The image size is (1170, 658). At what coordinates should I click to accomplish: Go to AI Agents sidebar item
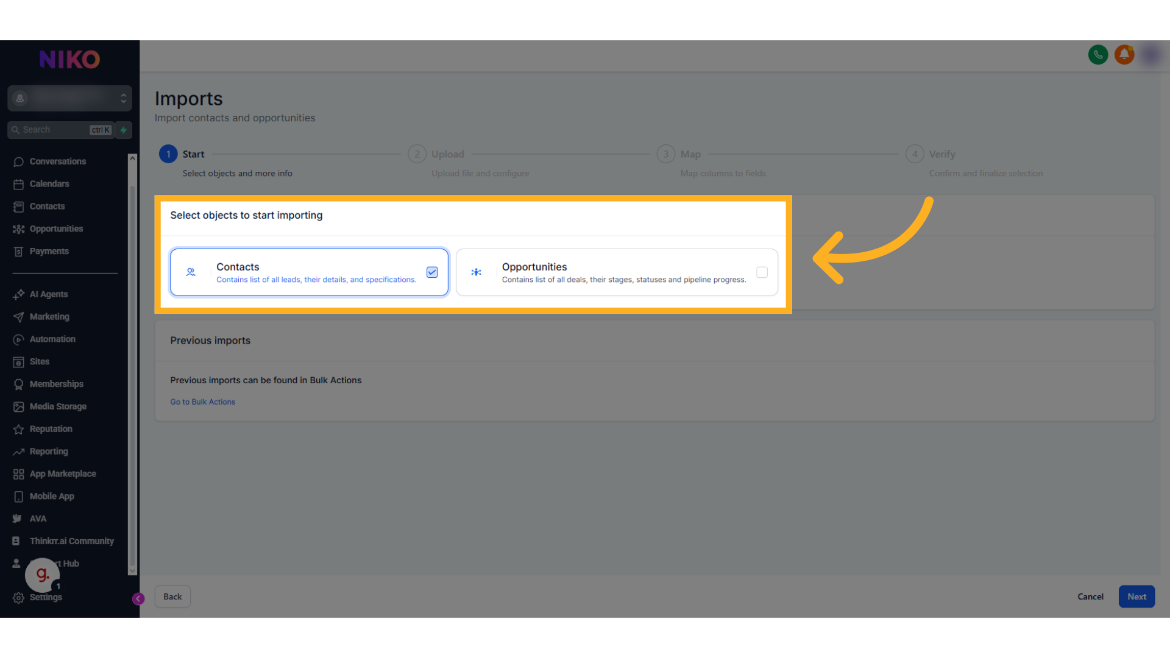(49, 294)
